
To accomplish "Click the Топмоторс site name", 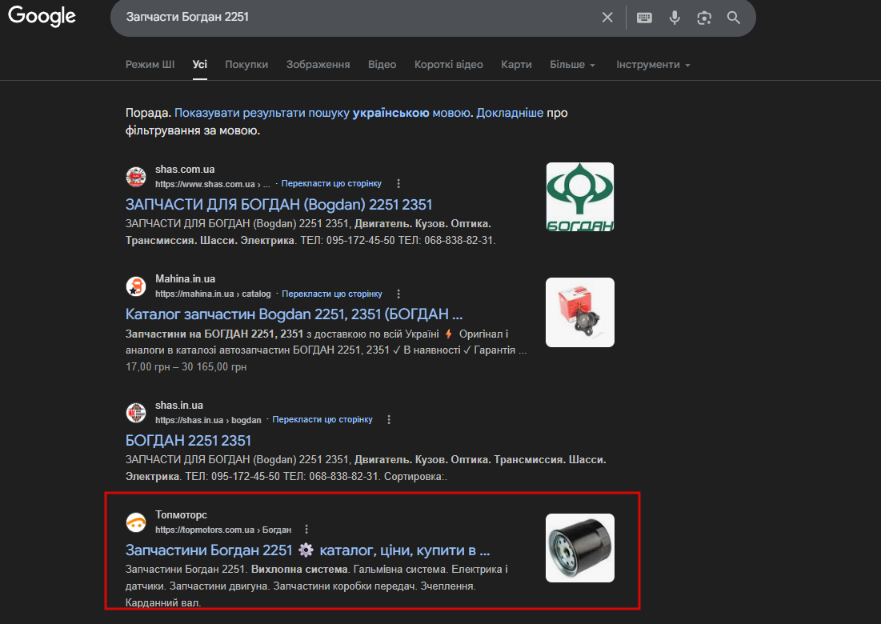I will (181, 514).
